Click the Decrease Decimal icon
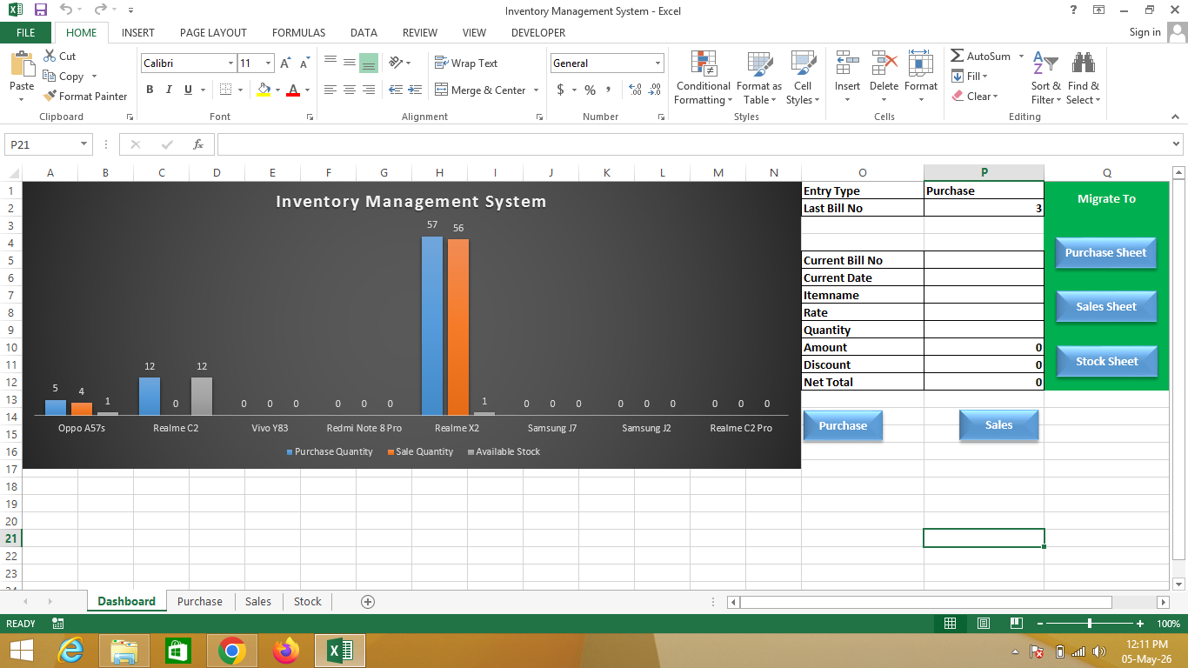 click(x=655, y=90)
